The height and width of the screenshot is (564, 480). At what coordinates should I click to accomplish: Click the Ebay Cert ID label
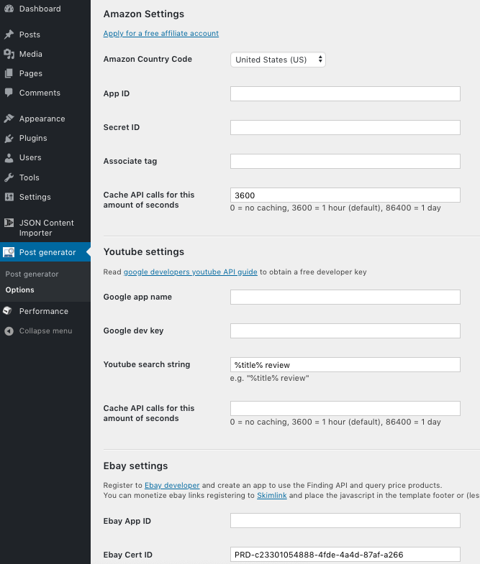point(128,555)
